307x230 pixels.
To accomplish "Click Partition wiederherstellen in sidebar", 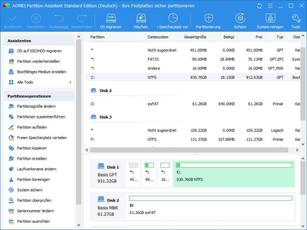I will tap(38, 61).
